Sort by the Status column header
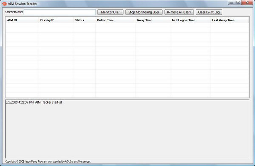 point(85,20)
